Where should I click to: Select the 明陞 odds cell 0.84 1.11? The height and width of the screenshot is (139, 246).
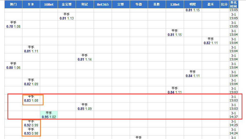(x=193, y=74)
